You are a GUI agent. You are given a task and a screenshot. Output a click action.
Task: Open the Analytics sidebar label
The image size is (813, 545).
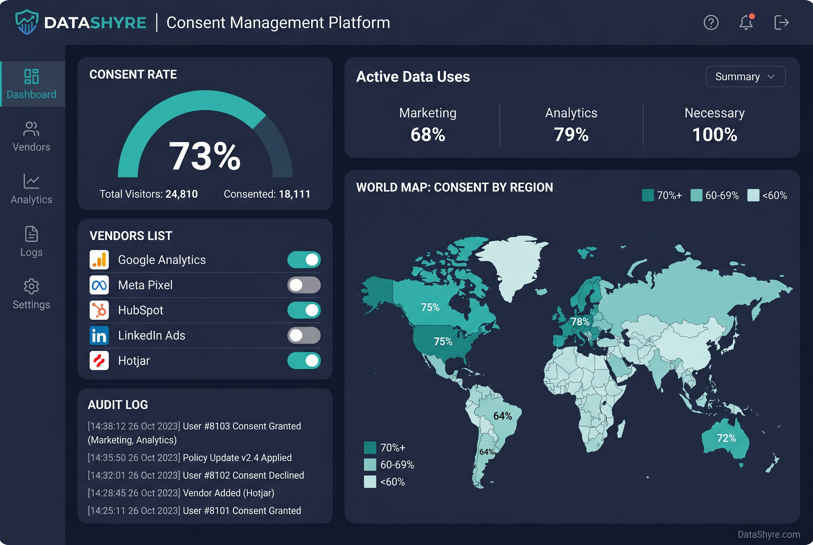(x=31, y=200)
